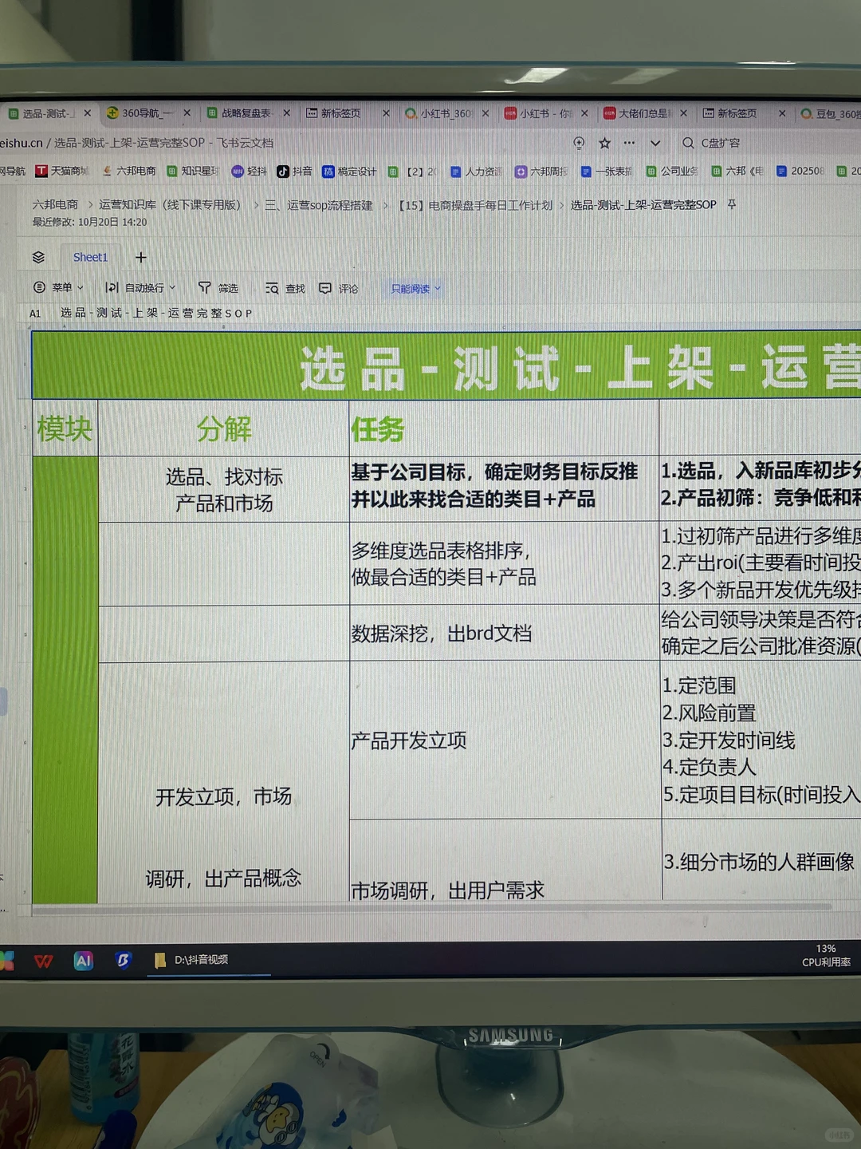Open the 公司业务 bookmark
Viewport: 861px width, 1149px height.
tap(672, 172)
